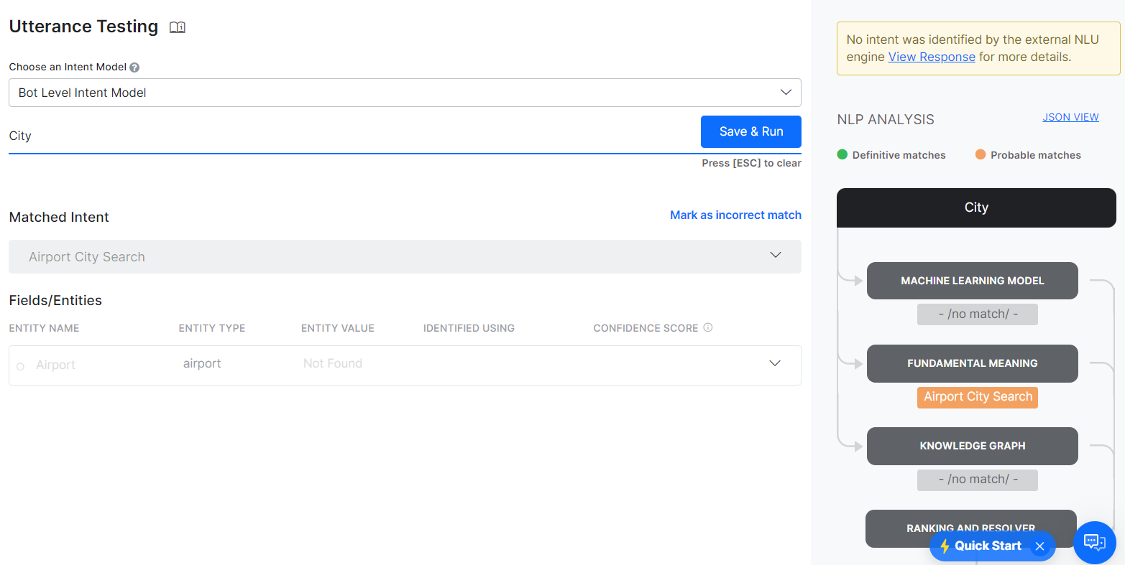
Task: Select the Knowledge Graph node
Action: (x=972, y=446)
